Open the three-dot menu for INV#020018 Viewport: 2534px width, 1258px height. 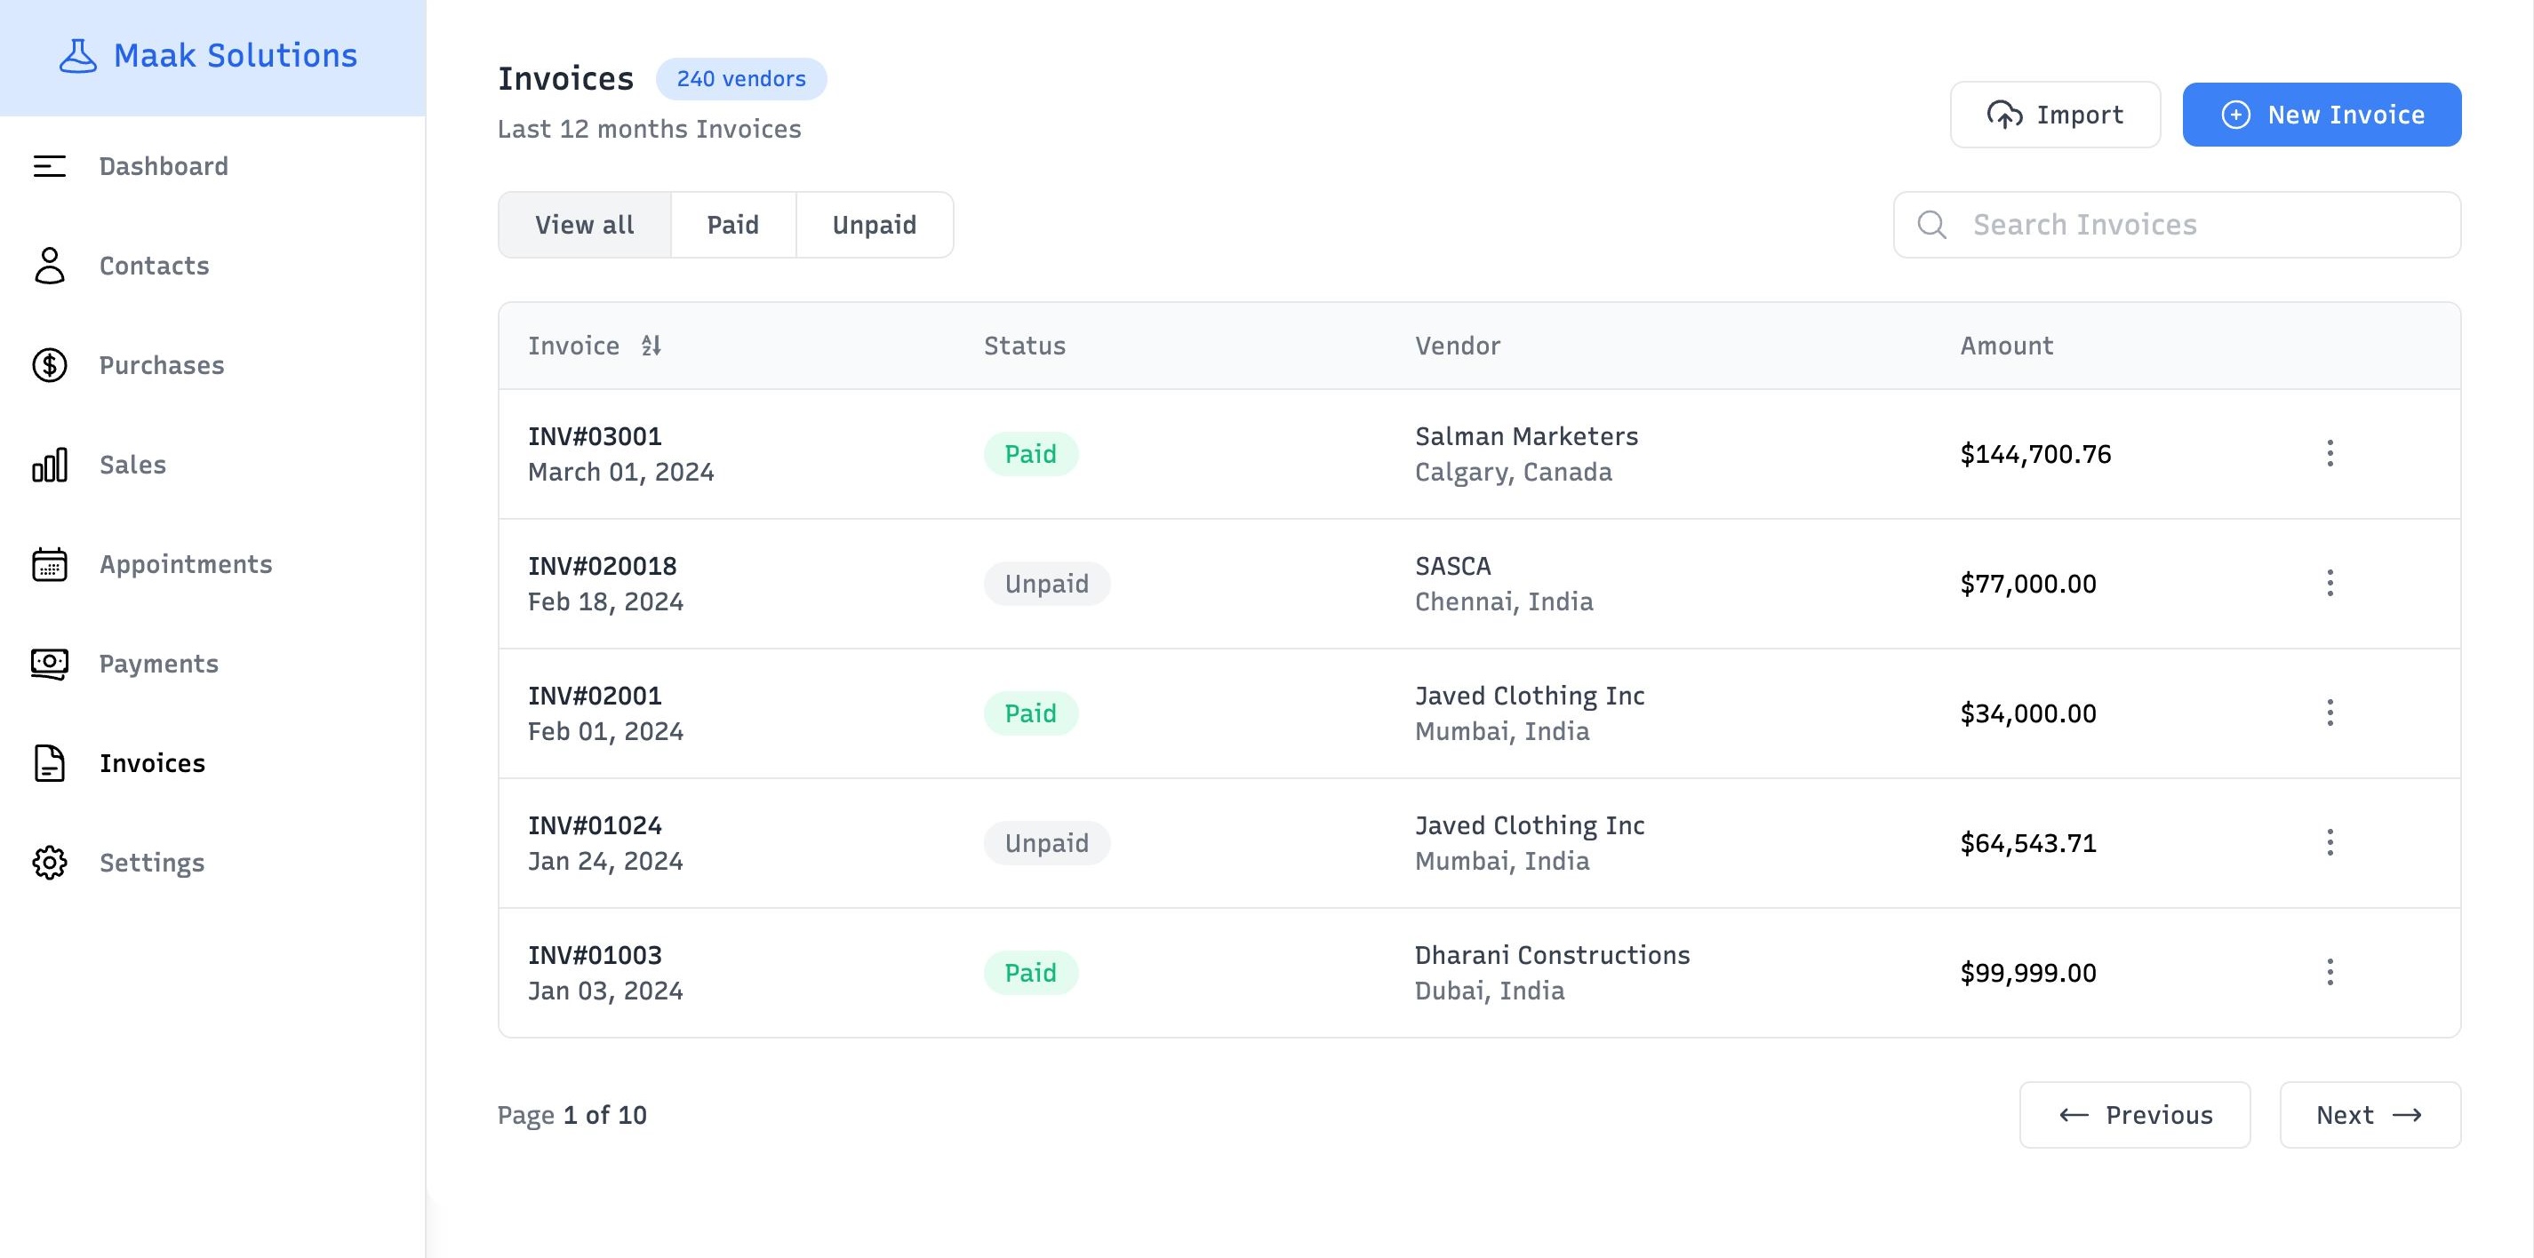pyautogui.click(x=2330, y=584)
